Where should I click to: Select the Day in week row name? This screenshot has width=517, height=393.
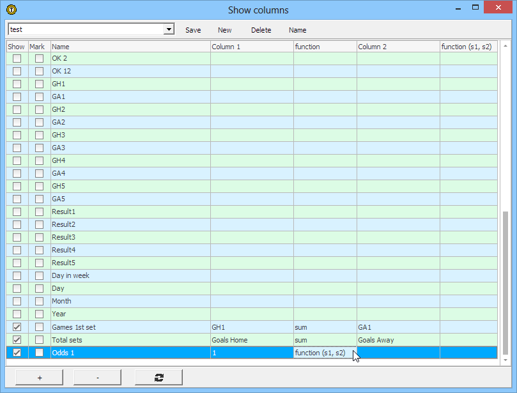(x=130, y=276)
